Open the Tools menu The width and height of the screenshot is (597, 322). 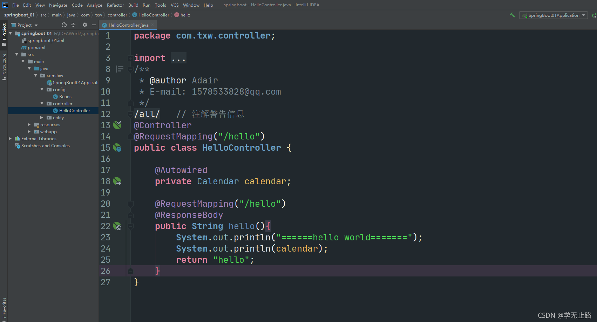[x=161, y=5]
